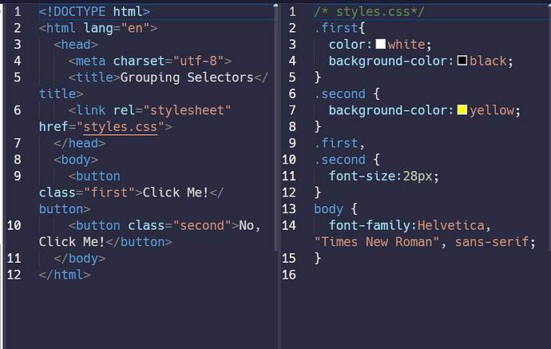The width and height of the screenshot is (551, 349).
Task: Open the black color picker swatch
Action: pos(462,61)
